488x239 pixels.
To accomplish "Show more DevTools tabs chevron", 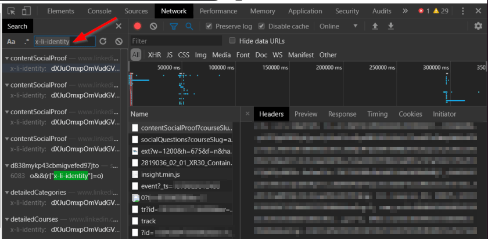I will (406, 11).
